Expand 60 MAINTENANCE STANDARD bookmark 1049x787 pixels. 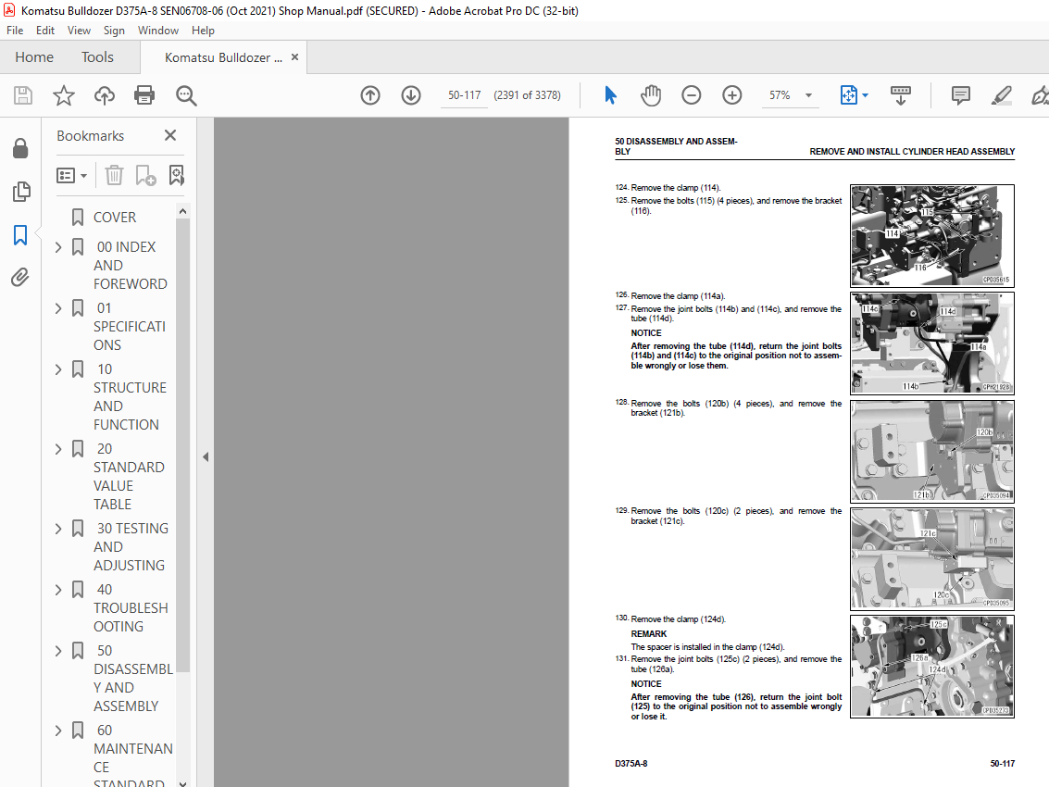[x=58, y=731]
